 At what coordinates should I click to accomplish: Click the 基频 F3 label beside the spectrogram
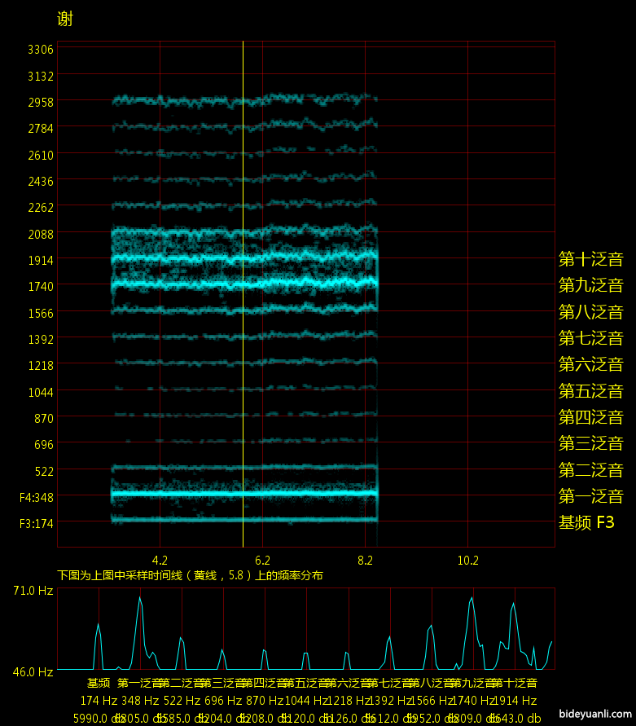586,522
